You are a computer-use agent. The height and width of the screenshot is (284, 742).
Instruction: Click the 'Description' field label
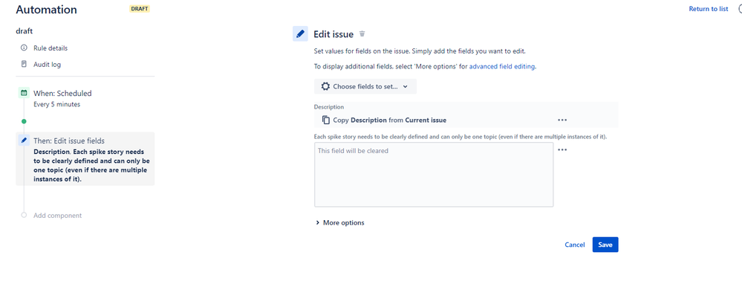tap(329, 107)
